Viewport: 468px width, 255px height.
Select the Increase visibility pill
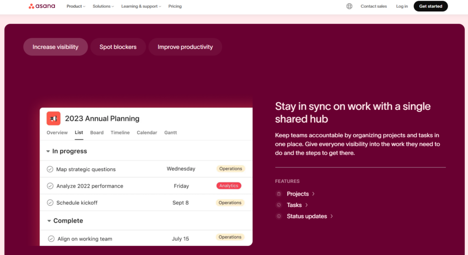(55, 47)
